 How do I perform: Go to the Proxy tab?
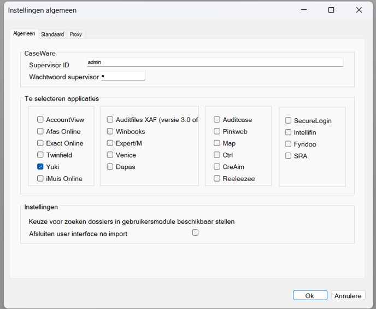76,34
